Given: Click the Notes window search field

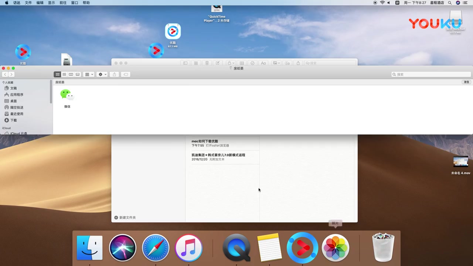Looking at the screenshot, I should point(330,63).
